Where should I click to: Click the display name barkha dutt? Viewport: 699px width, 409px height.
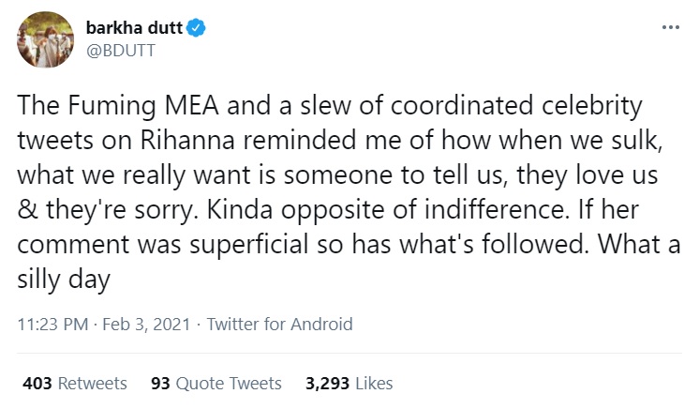tap(140, 28)
